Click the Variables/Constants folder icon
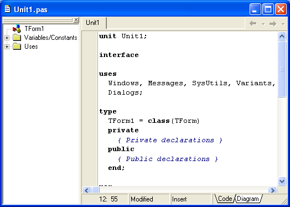Viewport: 290px width, 207px height. click(x=17, y=38)
